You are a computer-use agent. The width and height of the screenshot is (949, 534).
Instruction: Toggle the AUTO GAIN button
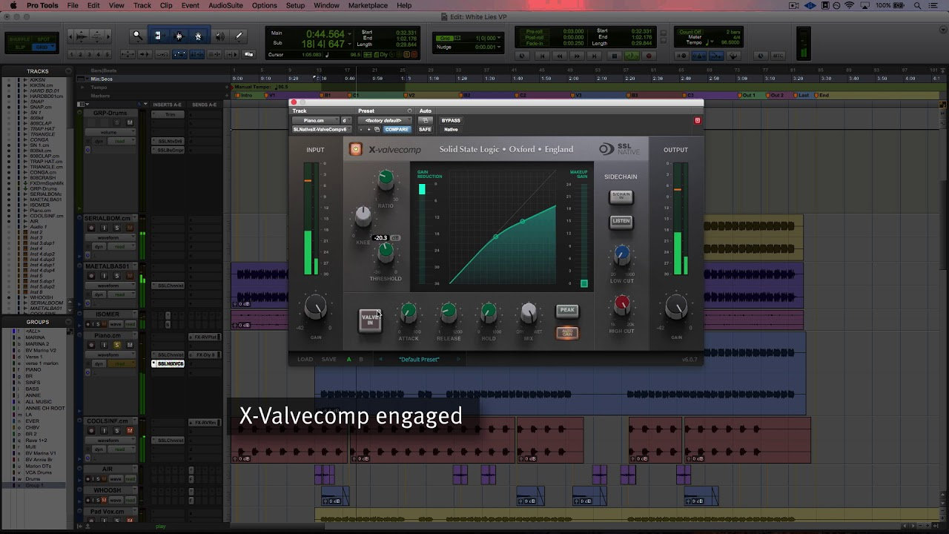pos(567,332)
